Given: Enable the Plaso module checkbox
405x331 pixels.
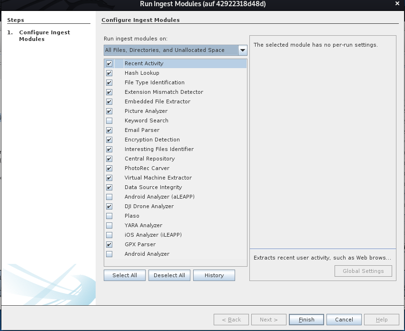Looking at the screenshot, I should click(x=109, y=216).
